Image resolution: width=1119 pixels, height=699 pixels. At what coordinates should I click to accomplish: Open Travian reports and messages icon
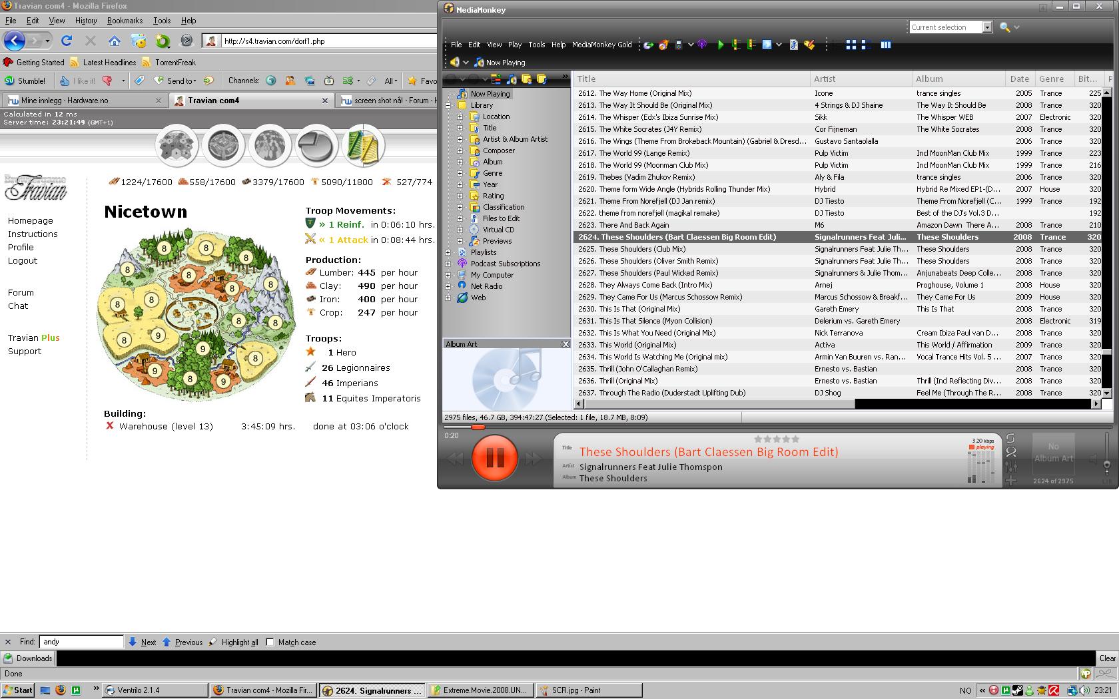point(363,145)
